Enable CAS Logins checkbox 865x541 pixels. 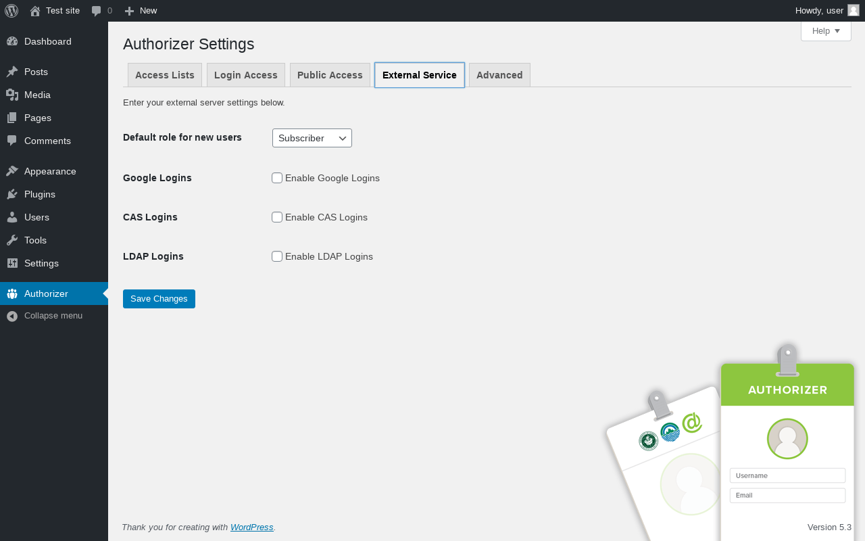pyautogui.click(x=277, y=217)
